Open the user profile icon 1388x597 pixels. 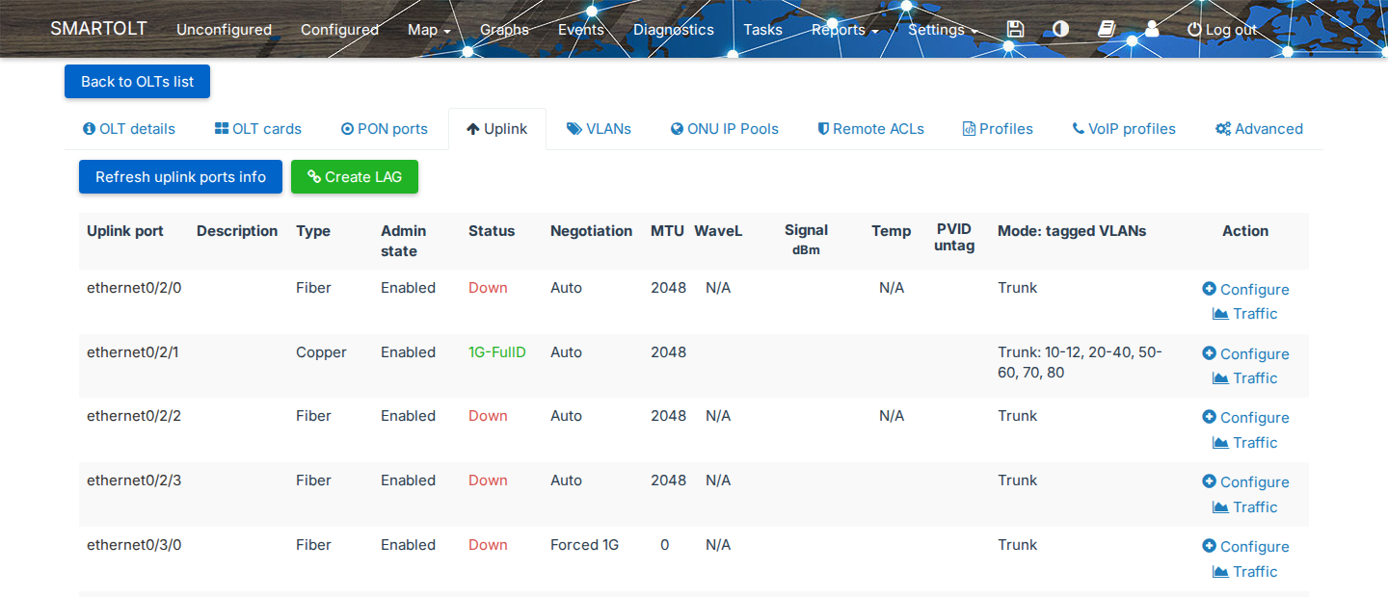tap(1152, 29)
